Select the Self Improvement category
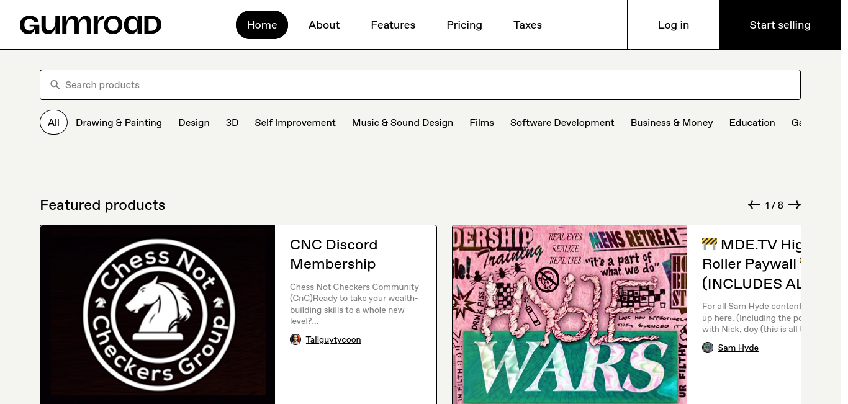This screenshot has width=848, height=404. coord(295,123)
